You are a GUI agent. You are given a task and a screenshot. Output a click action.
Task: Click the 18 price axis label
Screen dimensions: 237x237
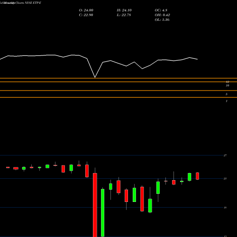225,208
